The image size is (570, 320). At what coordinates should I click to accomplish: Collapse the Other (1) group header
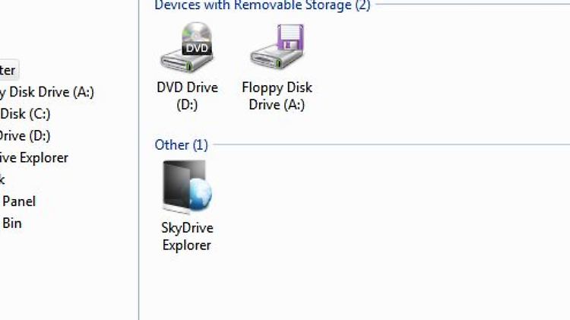click(x=181, y=144)
